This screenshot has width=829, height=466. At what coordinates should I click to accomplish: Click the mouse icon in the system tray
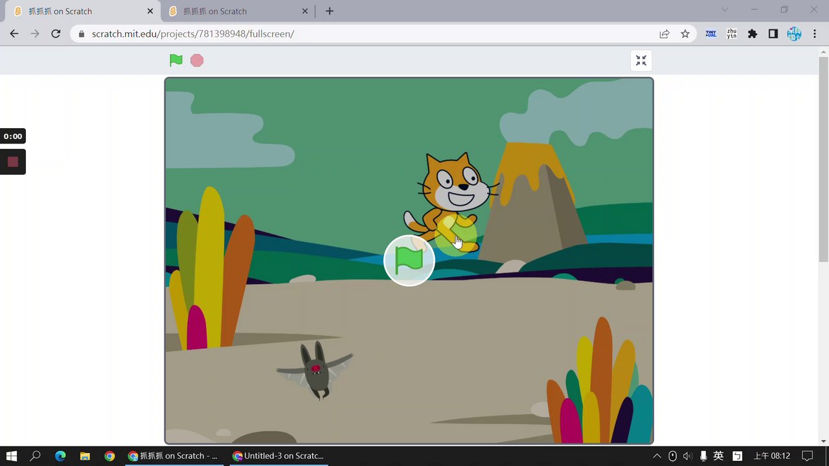(x=672, y=456)
